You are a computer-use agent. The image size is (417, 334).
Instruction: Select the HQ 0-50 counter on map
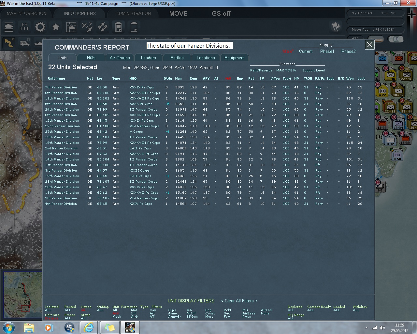397,155
